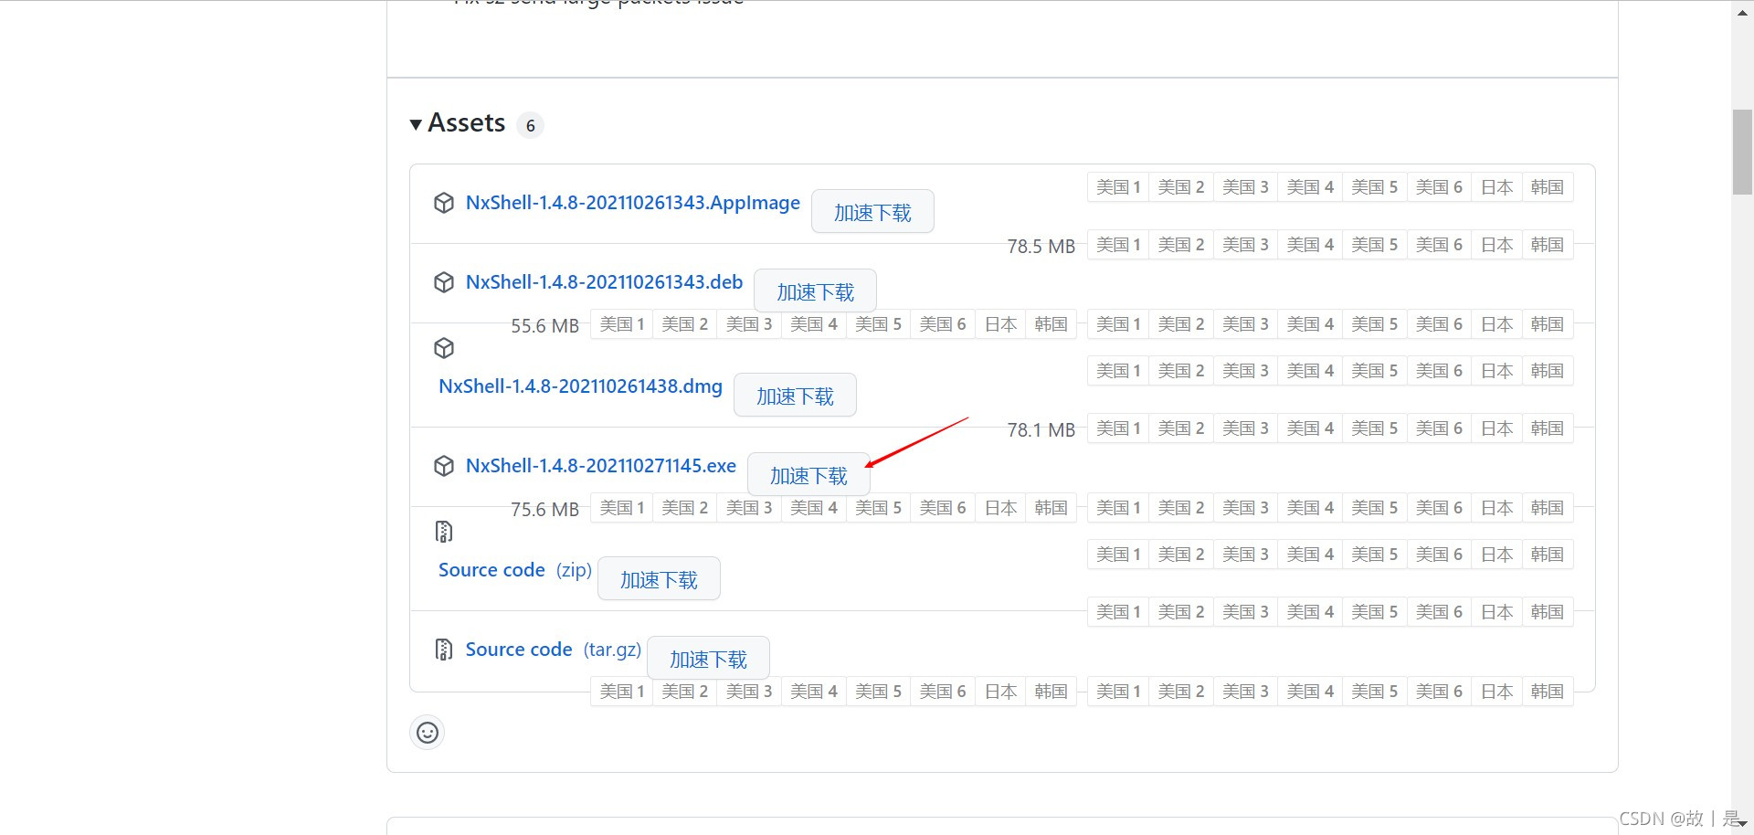Select 日本 mirror in the 78.5 MB row

click(1497, 245)
